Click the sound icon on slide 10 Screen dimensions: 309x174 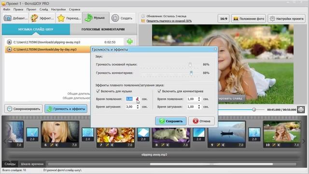click(279, 145)
